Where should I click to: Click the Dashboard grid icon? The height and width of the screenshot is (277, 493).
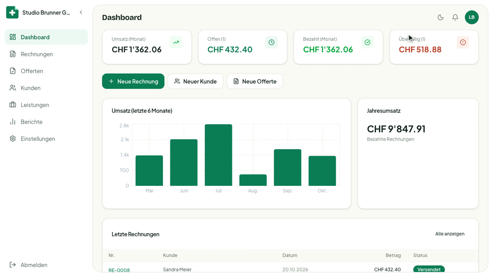13,37
